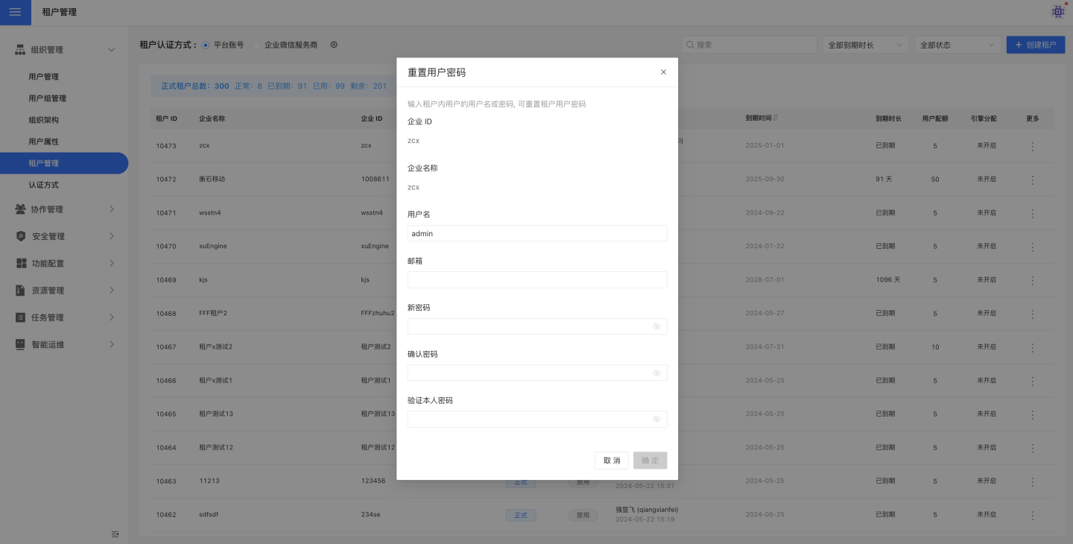Click the settings gear next to 企业微信服务商
1073x544 pixels.
[x=334, y=45]
